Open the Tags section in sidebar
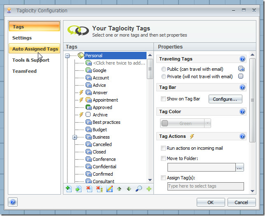The image size is (265, 216). pos(35,26)
